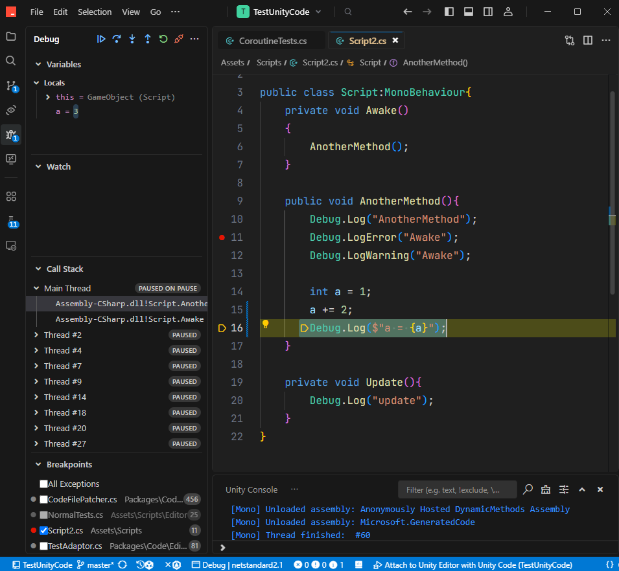Open the Run and Debug sidebar icon
This screenshot has width=619, height=571.
click(11, 135)
